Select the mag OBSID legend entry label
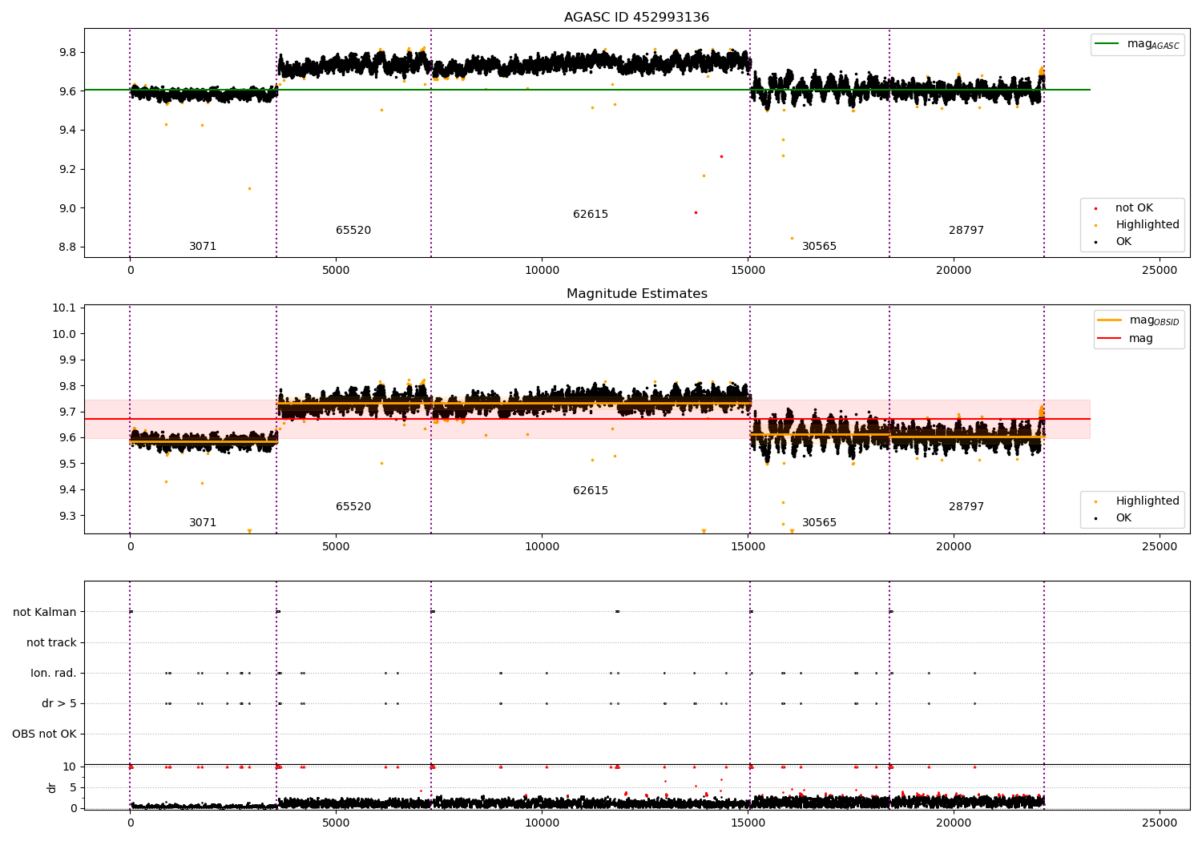This screenshot has height=841, width=1202. tap(1154, 320)
